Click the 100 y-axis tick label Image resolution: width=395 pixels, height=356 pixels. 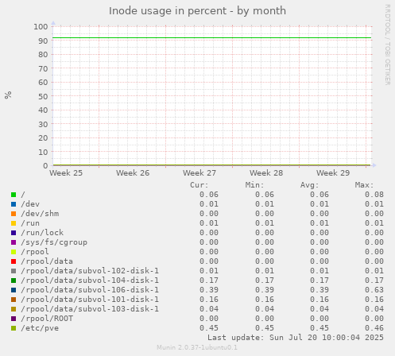(41, 27)
